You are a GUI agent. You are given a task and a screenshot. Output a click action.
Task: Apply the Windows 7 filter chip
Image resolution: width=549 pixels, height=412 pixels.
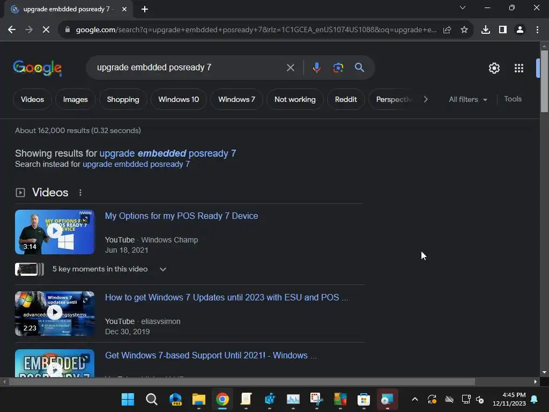coord(236,99)
